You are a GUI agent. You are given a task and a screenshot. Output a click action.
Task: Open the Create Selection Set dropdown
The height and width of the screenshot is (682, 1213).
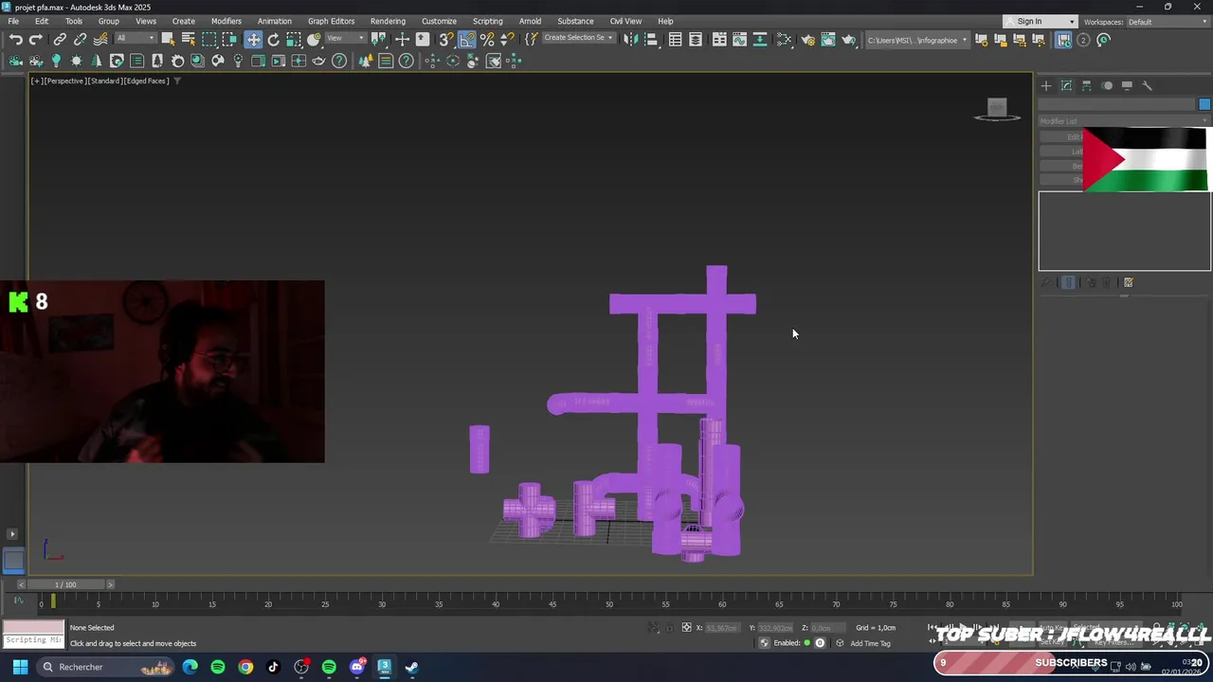[577, 39]
